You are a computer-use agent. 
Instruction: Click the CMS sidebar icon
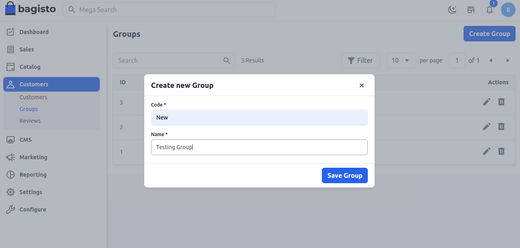click(10, 139)
